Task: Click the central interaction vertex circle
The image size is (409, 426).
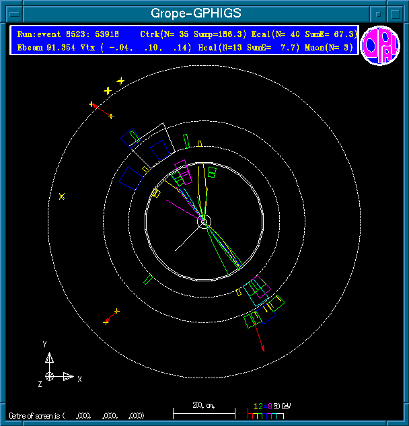Action: point(204,221)
